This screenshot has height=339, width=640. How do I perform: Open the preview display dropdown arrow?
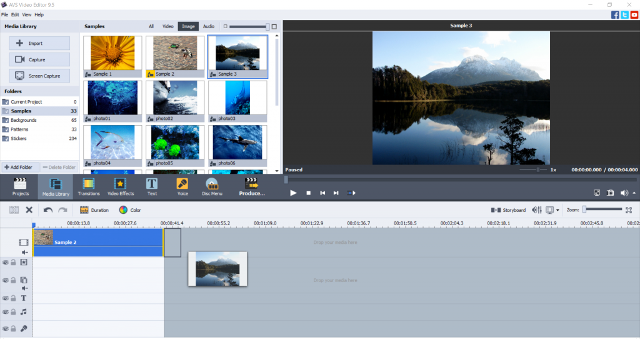(557, 210)
